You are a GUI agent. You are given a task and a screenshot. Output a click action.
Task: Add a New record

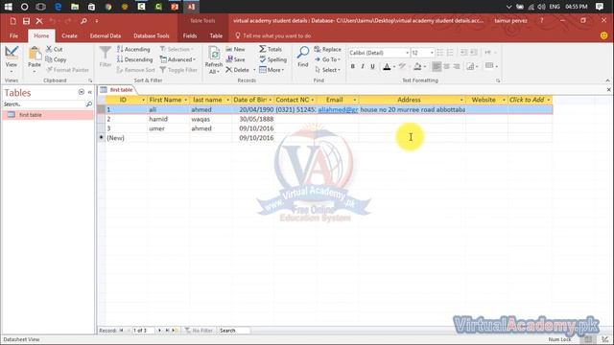[235, 49]
